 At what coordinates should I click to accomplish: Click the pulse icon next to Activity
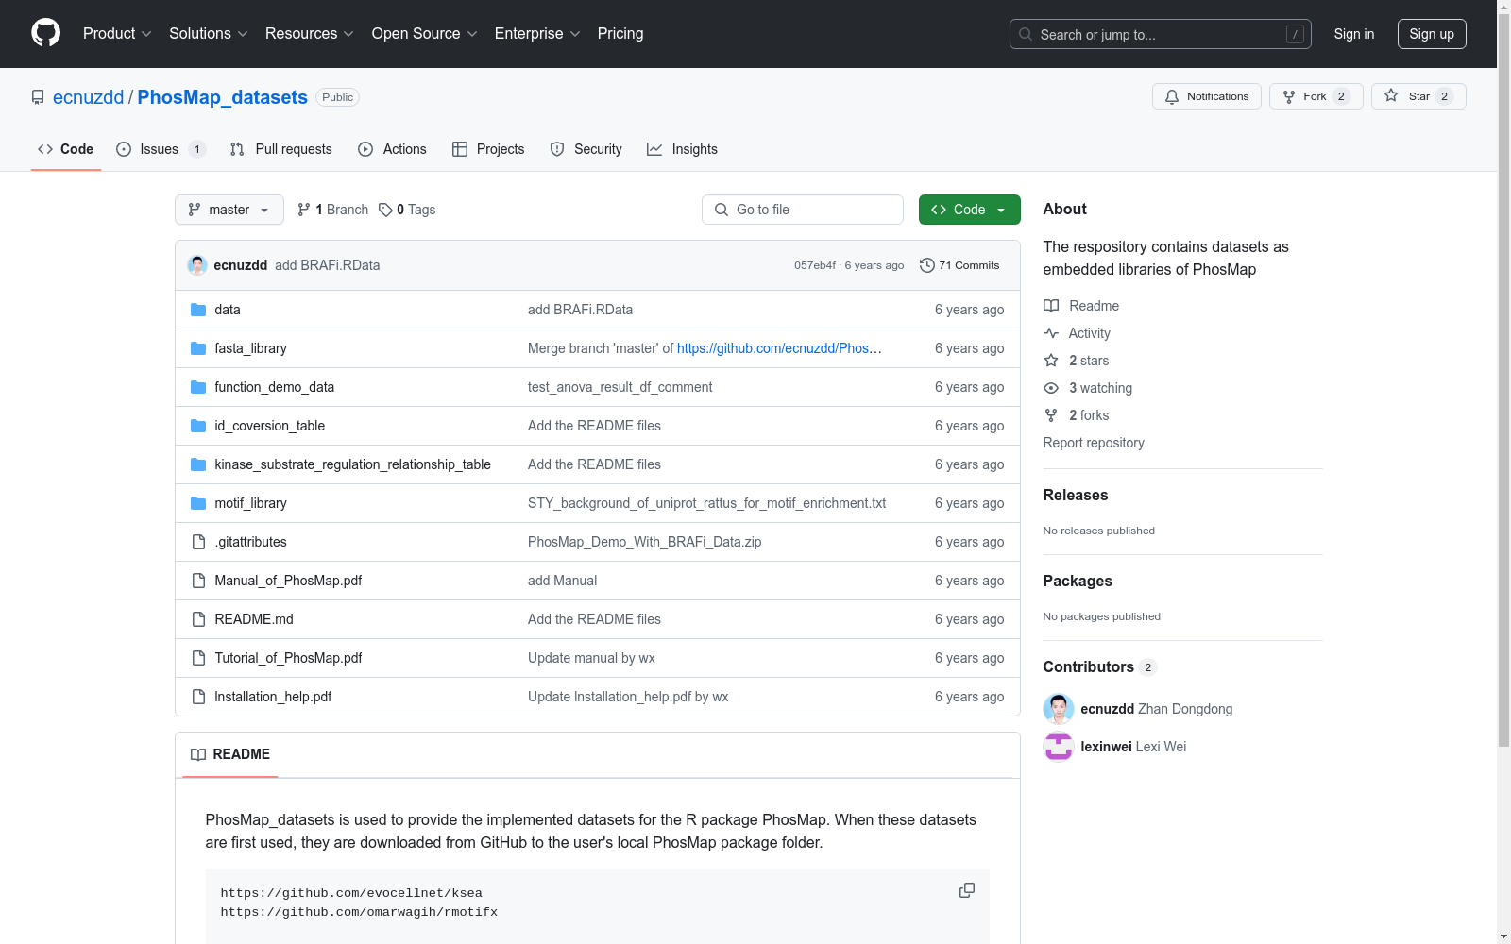1051,333
